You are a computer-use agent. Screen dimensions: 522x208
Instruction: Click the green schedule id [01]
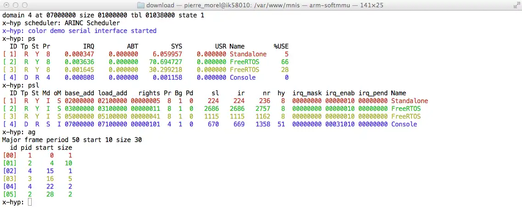[9, 163]
